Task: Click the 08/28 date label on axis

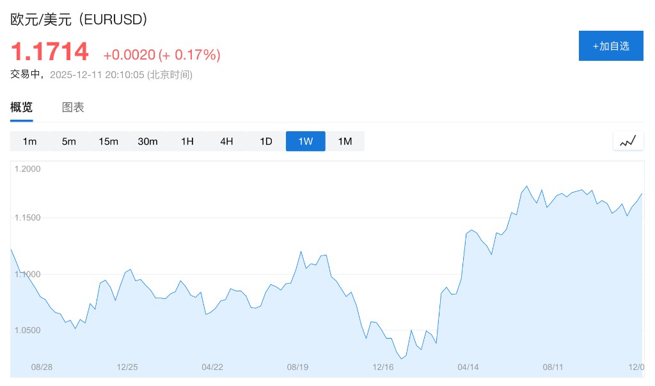Action: (x=42, y=367)
